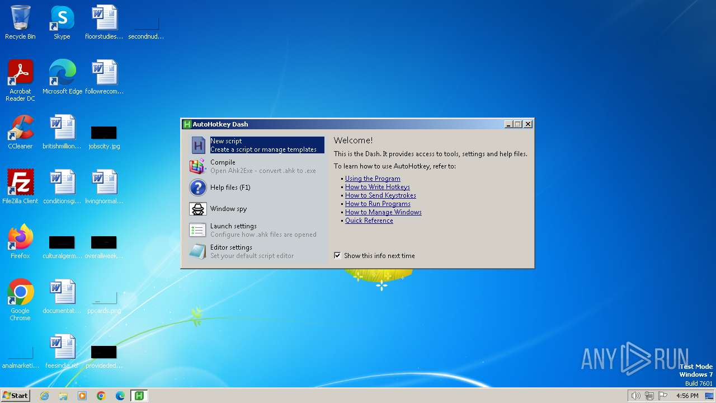Open Edge from the taskbar
The image size is (716, 403).
click(x=120, y=396)
